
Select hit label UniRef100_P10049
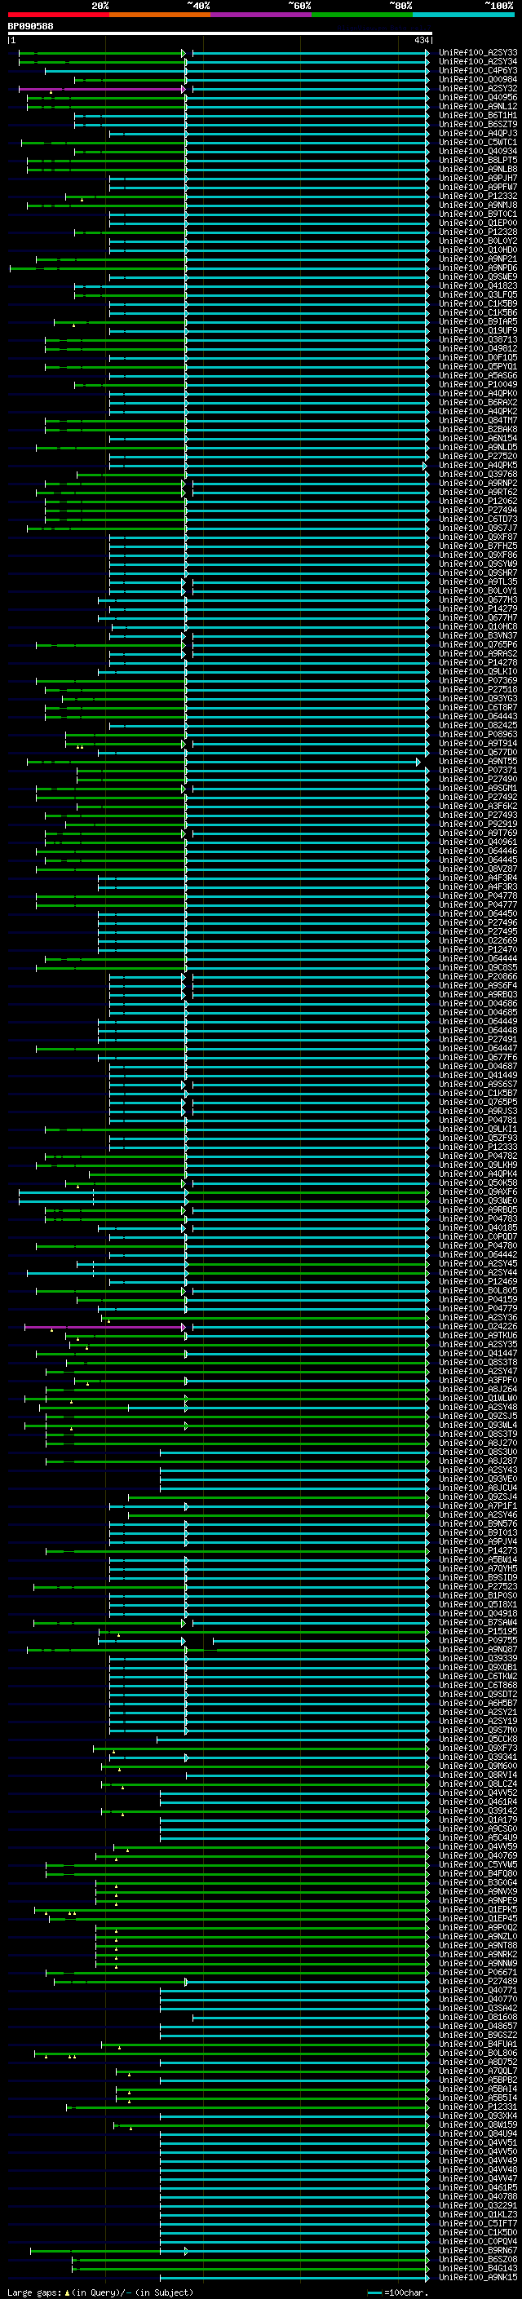(478, 385)
